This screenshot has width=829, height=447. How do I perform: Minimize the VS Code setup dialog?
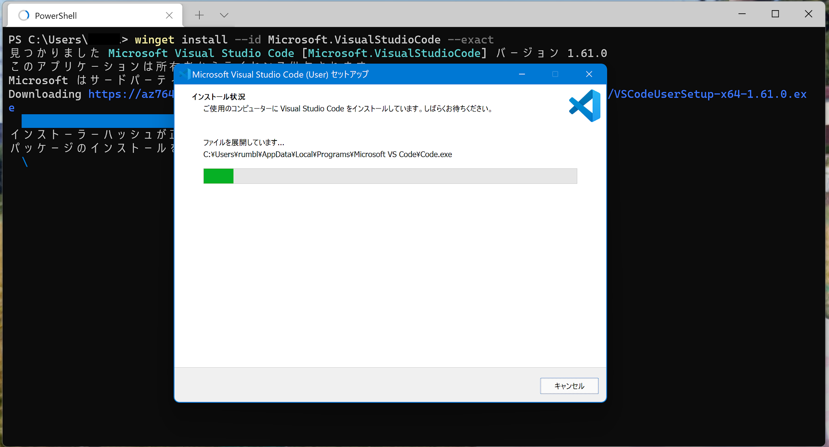click(x=522, y=74)
